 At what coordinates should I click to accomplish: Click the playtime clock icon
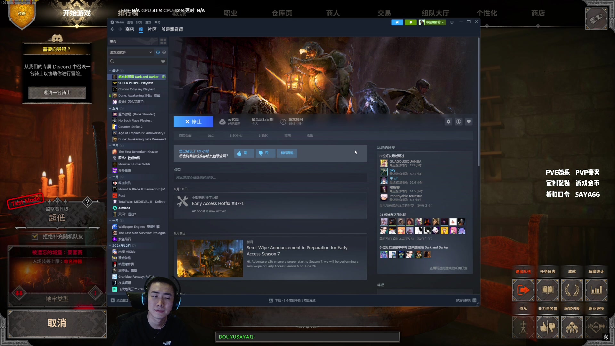(283, 122)
